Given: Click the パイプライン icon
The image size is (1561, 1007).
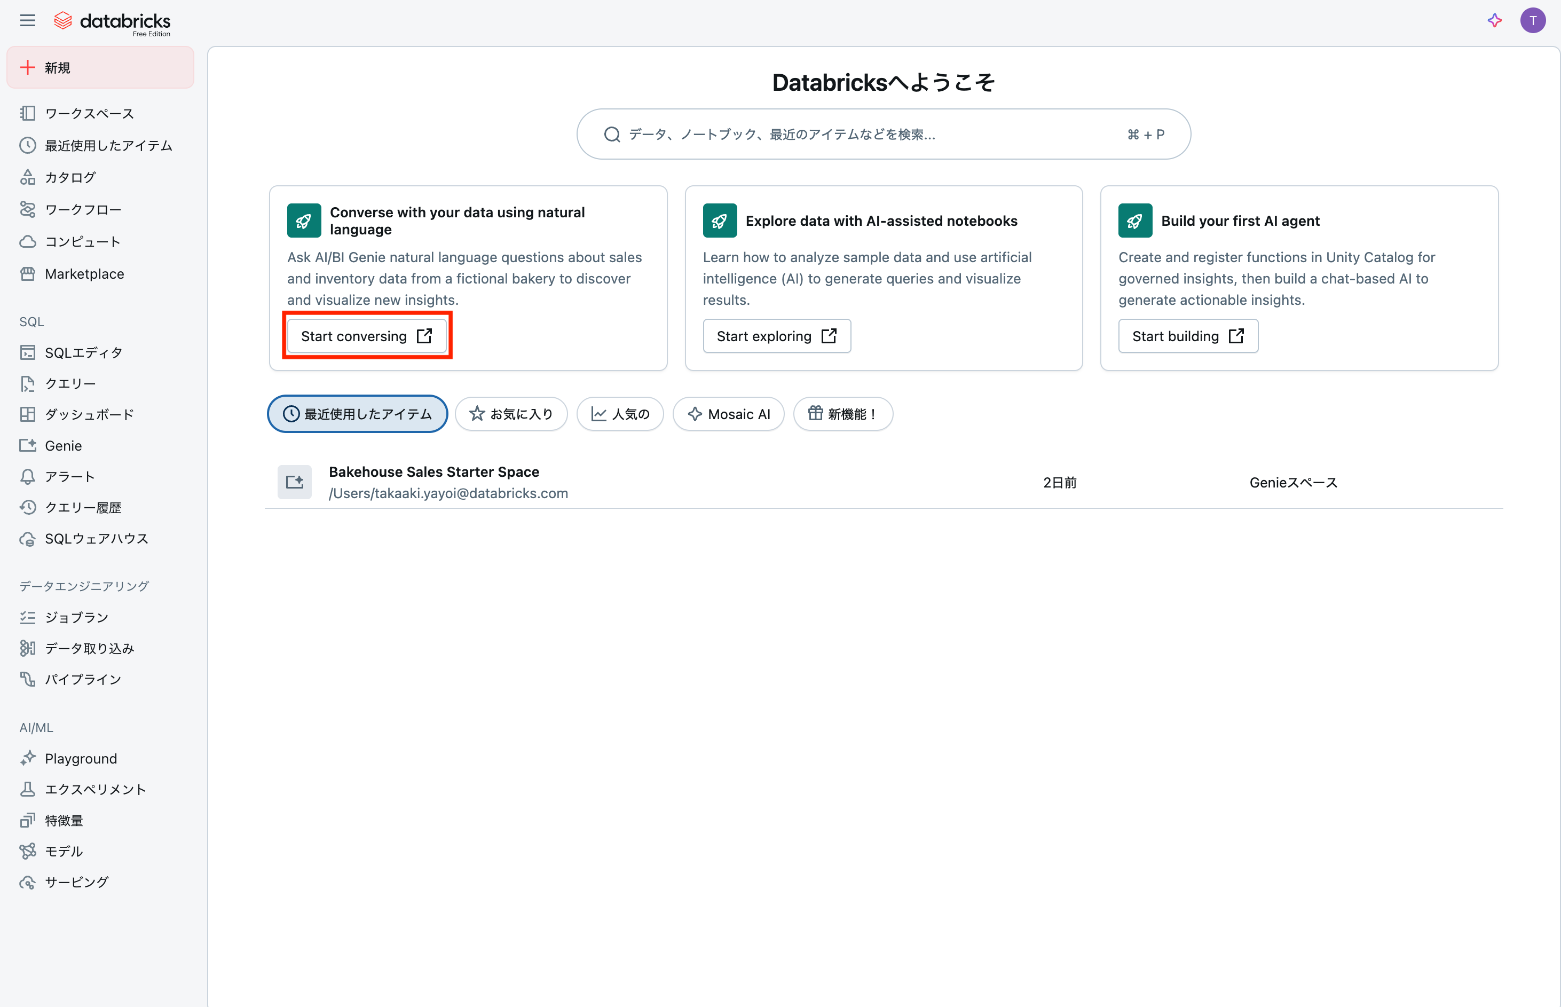Looking at the screenshot, I should (x=27, y=679).
